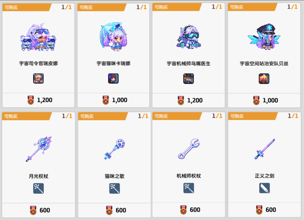Select the 猫咪之歌 paw staff image

[115, 149]
